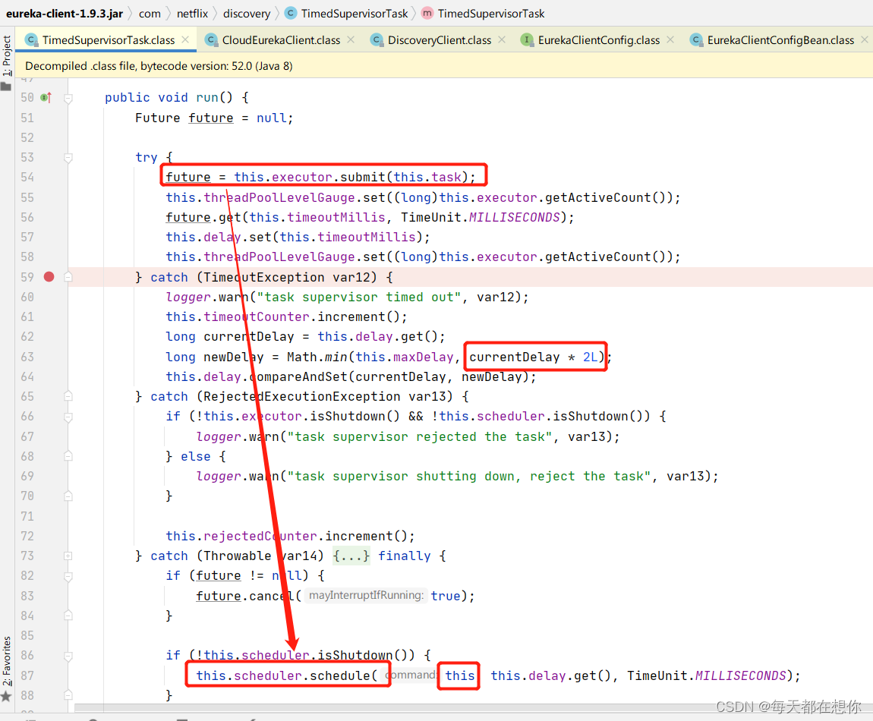Collapse the if block fold at line 82
Screen dimensions: 873x721
pyautogui.click(x=68, y=576)
